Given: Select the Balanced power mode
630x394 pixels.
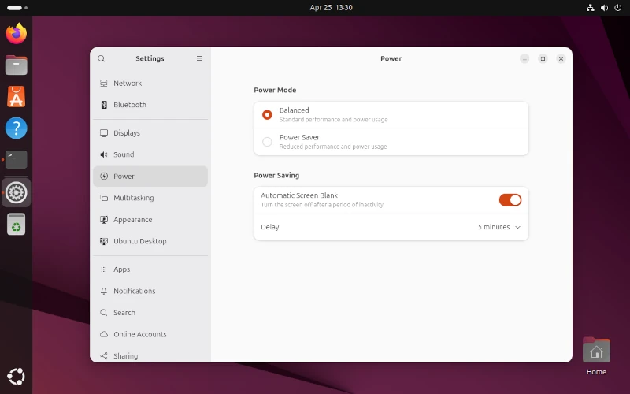Looking at the screenshot, I should click(x=391, y=115).
